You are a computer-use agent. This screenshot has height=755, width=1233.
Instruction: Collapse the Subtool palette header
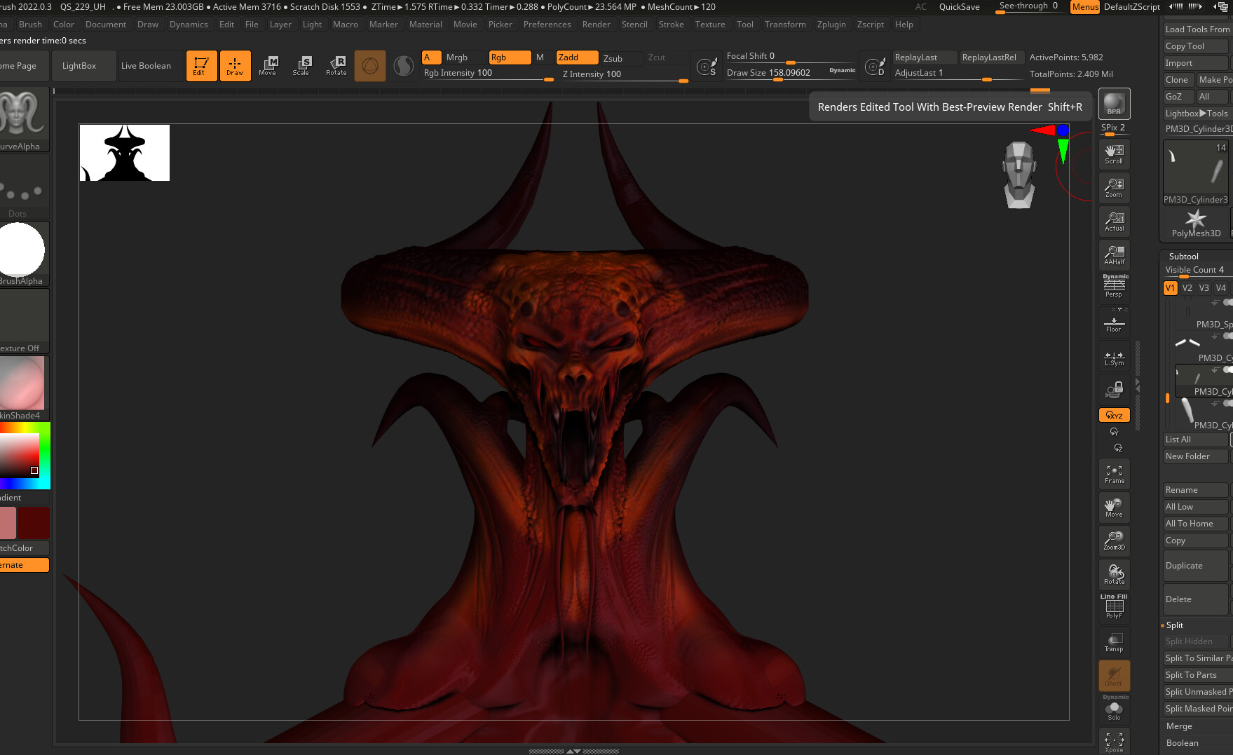1183,256
